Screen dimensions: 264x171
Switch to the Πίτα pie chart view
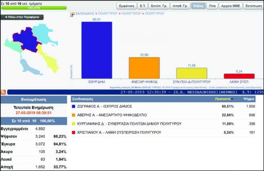click(212, 6)
